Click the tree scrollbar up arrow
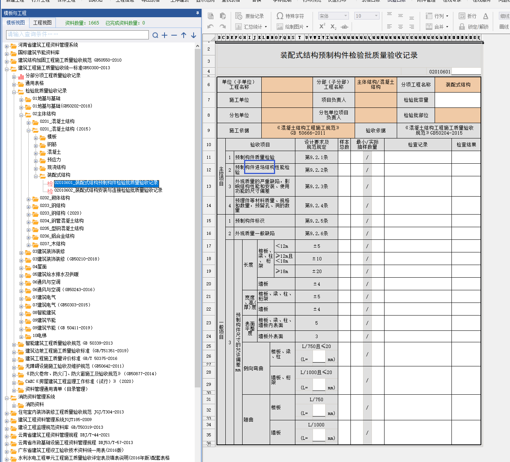 tap(197, 46)
